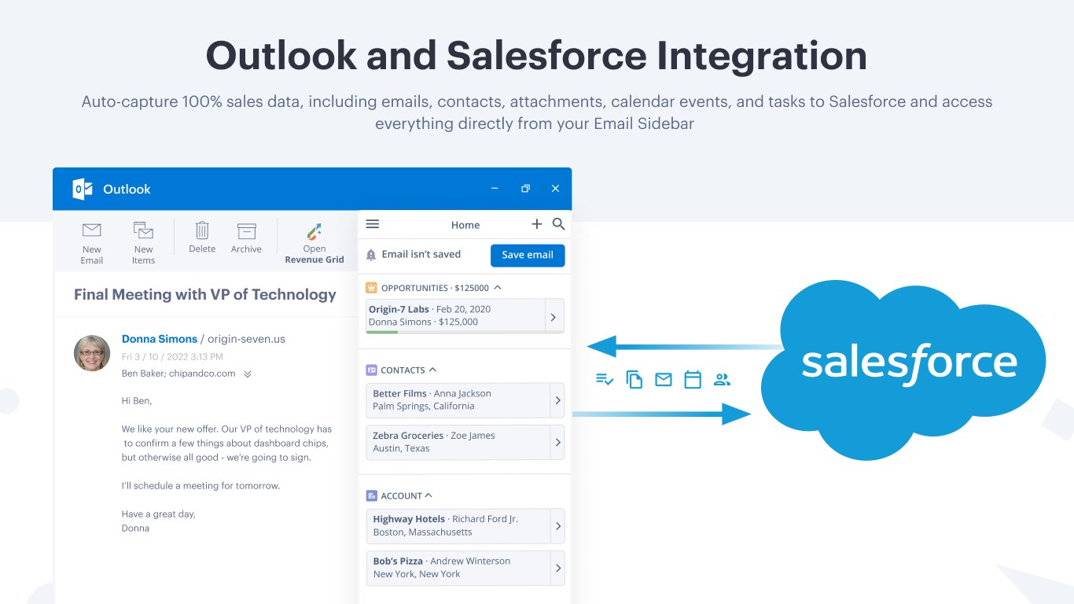Click the date Fri 3 / 10 / 2022 3:13 PM
The image size is (1074, 604).
(x=171, y=357)
